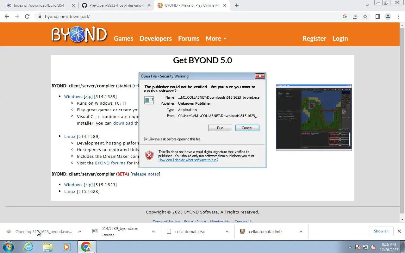The image size is (405, 253).
Task: Expand options for cellautomata.dmb download
Action: click(301, 231)
